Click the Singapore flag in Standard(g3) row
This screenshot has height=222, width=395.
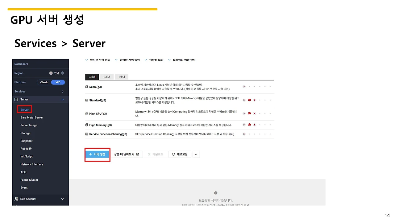tap(249, 100)
